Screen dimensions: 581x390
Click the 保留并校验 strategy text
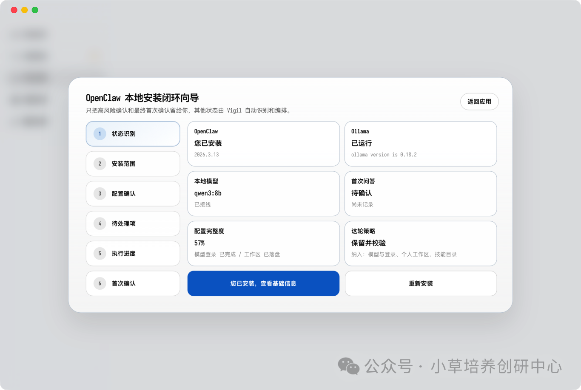point(368,243)
